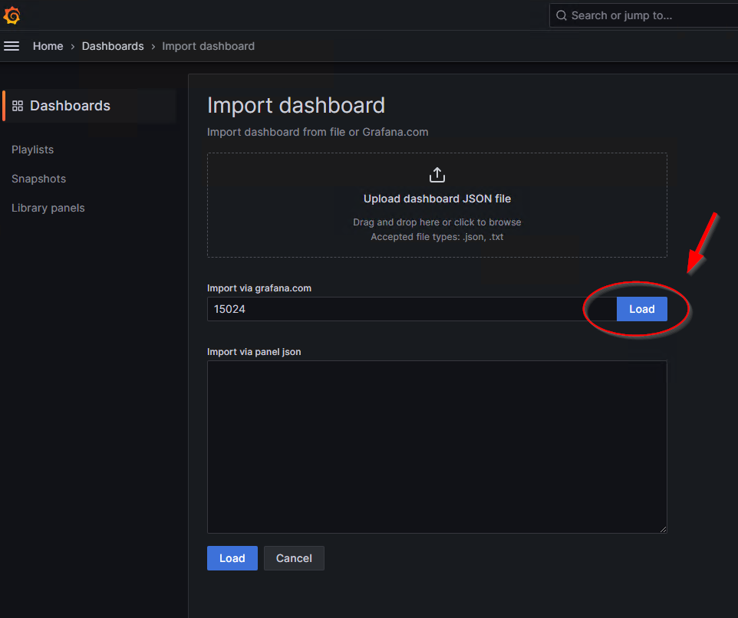The width and height of the screenshot is (738, 618).
Task: Click the search magnifier icon
Action: click(x=562, y=15)
